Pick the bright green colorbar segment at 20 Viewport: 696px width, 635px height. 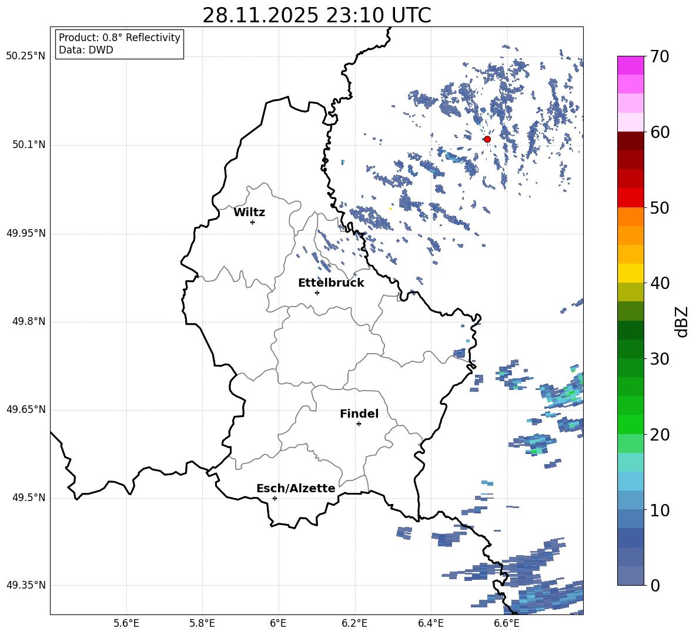click(x=631, y=425)
